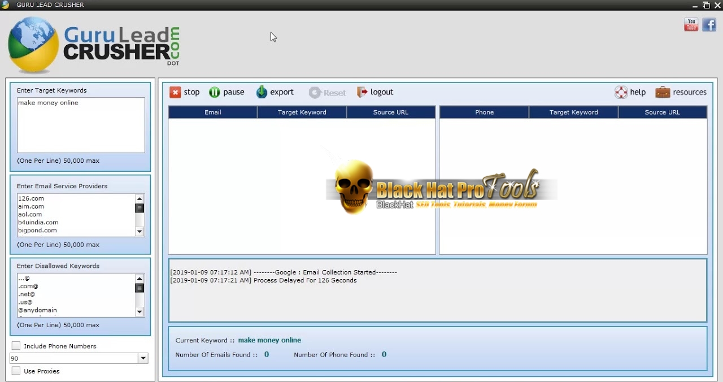
Task: Enable Include Phone Numbers checkbox
Action: [16, 346]
